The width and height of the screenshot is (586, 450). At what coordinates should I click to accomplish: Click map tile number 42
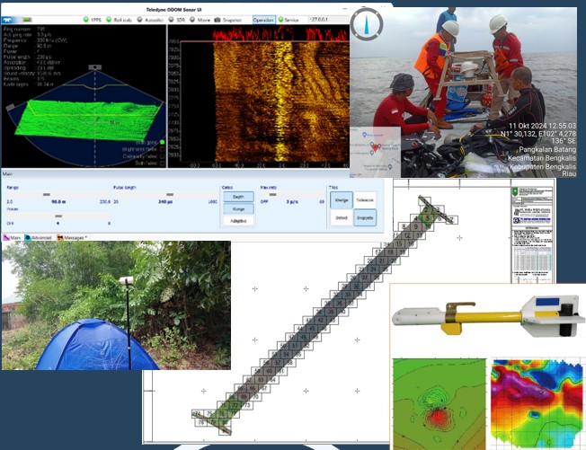point(321,321)
